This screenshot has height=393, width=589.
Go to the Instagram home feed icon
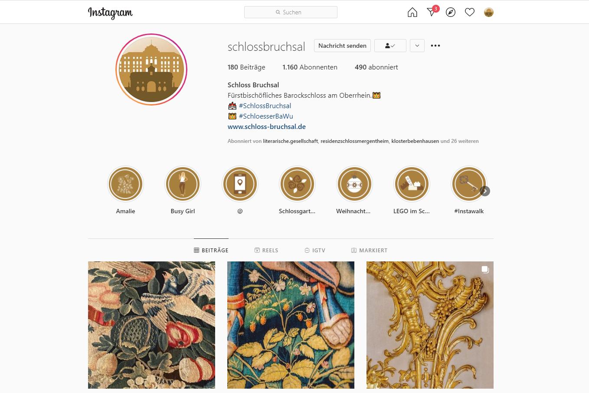pos(412,12)
